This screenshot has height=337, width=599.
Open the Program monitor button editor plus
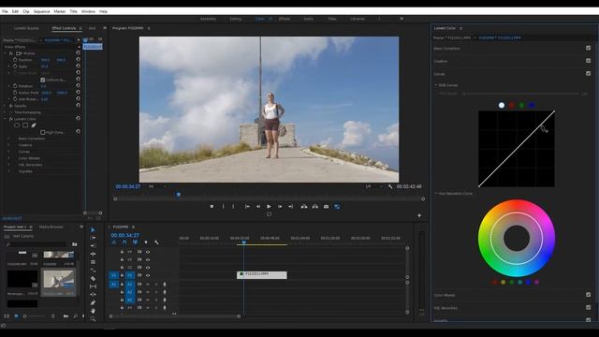click(x=419, y=215)
